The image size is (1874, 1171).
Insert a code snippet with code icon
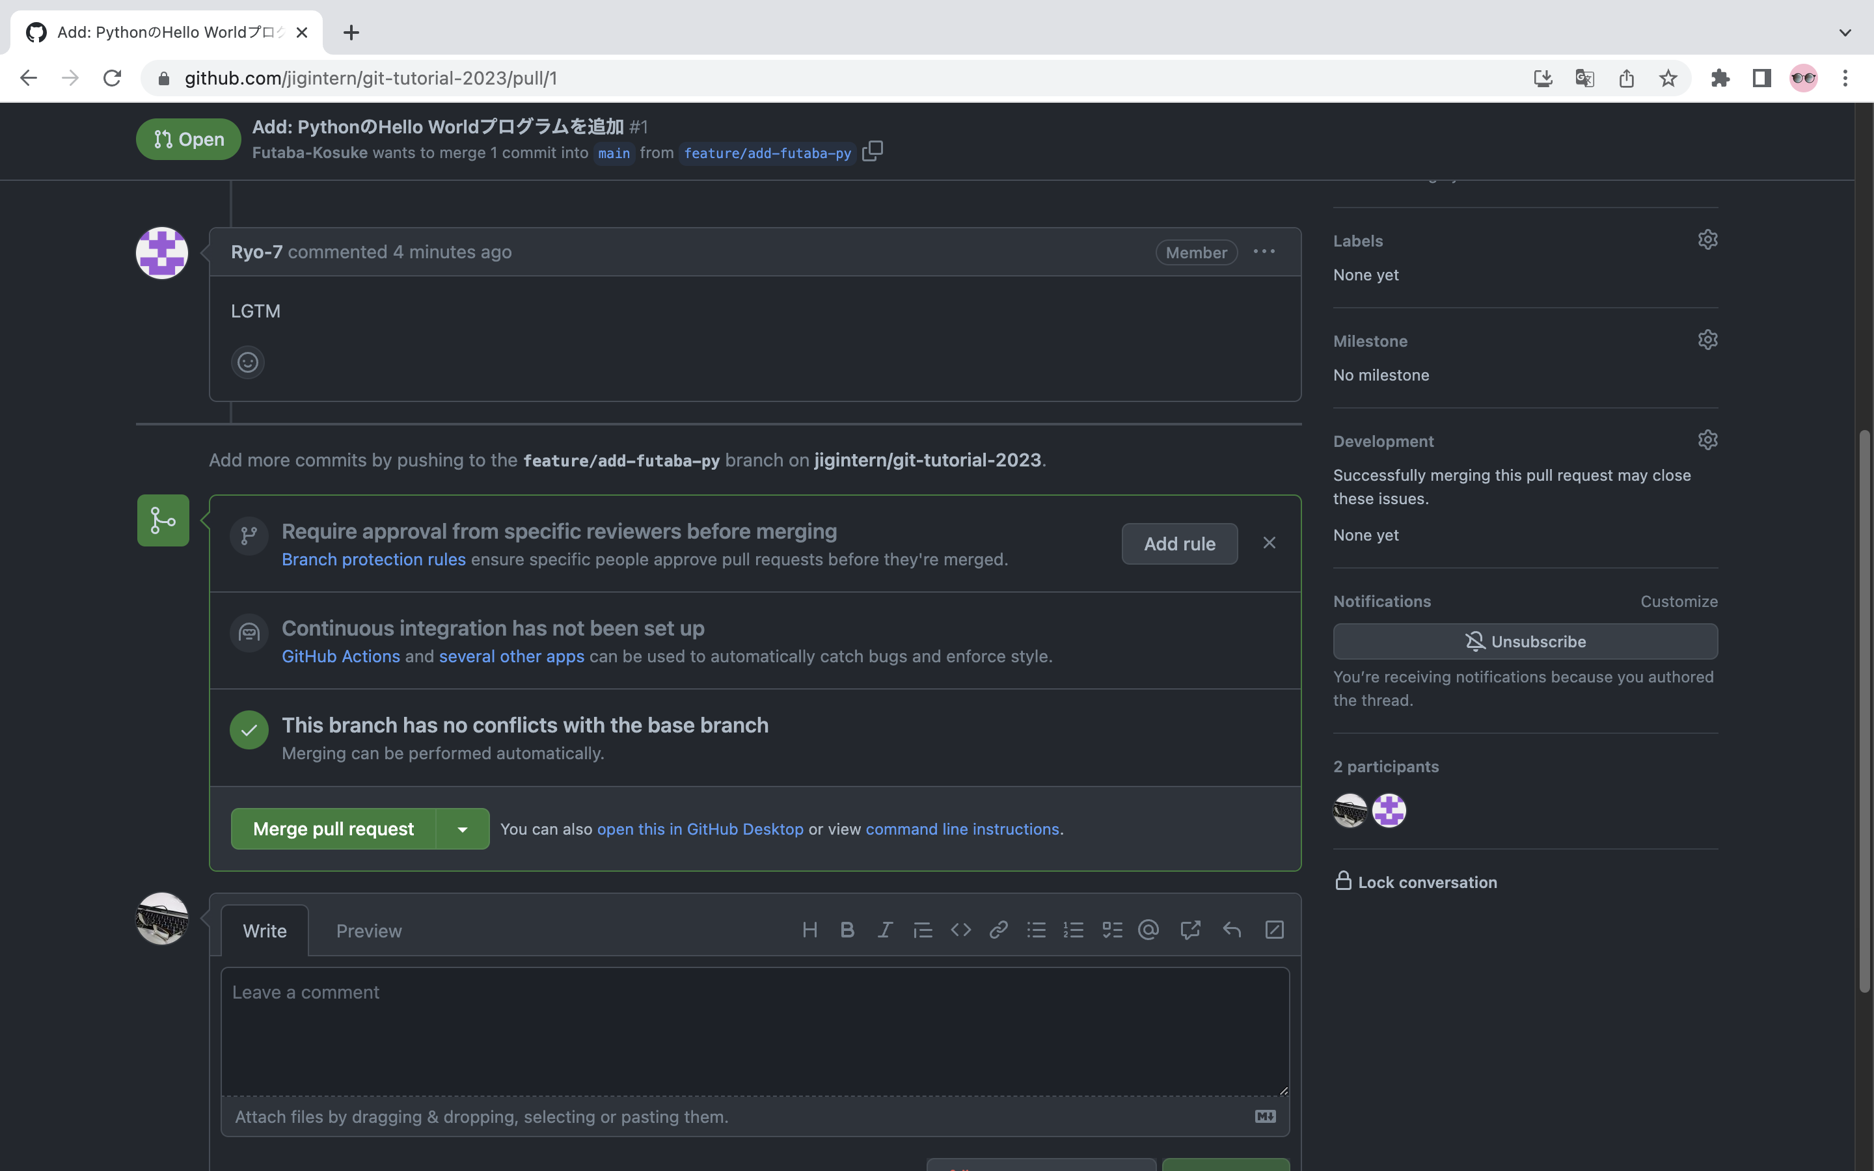960,930
